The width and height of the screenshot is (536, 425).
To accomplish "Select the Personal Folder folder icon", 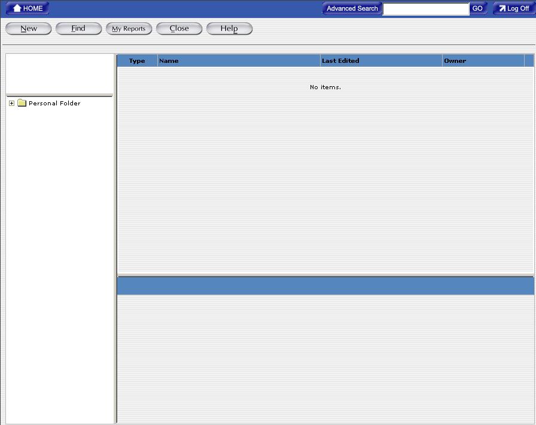I will pos(22,102).
